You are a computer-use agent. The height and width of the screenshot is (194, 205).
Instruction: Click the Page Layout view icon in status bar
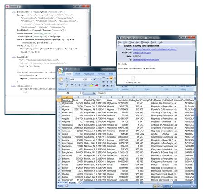click(158, 186)
